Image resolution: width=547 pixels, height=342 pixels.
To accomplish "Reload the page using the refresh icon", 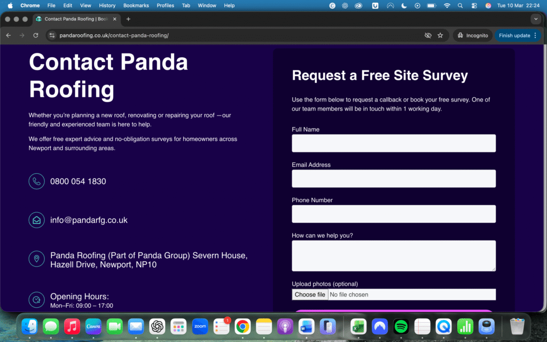I will [36, 35].
